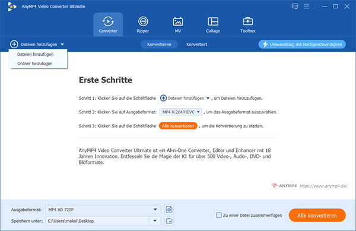Open the hamburger main menu

[x=307, y=6]
